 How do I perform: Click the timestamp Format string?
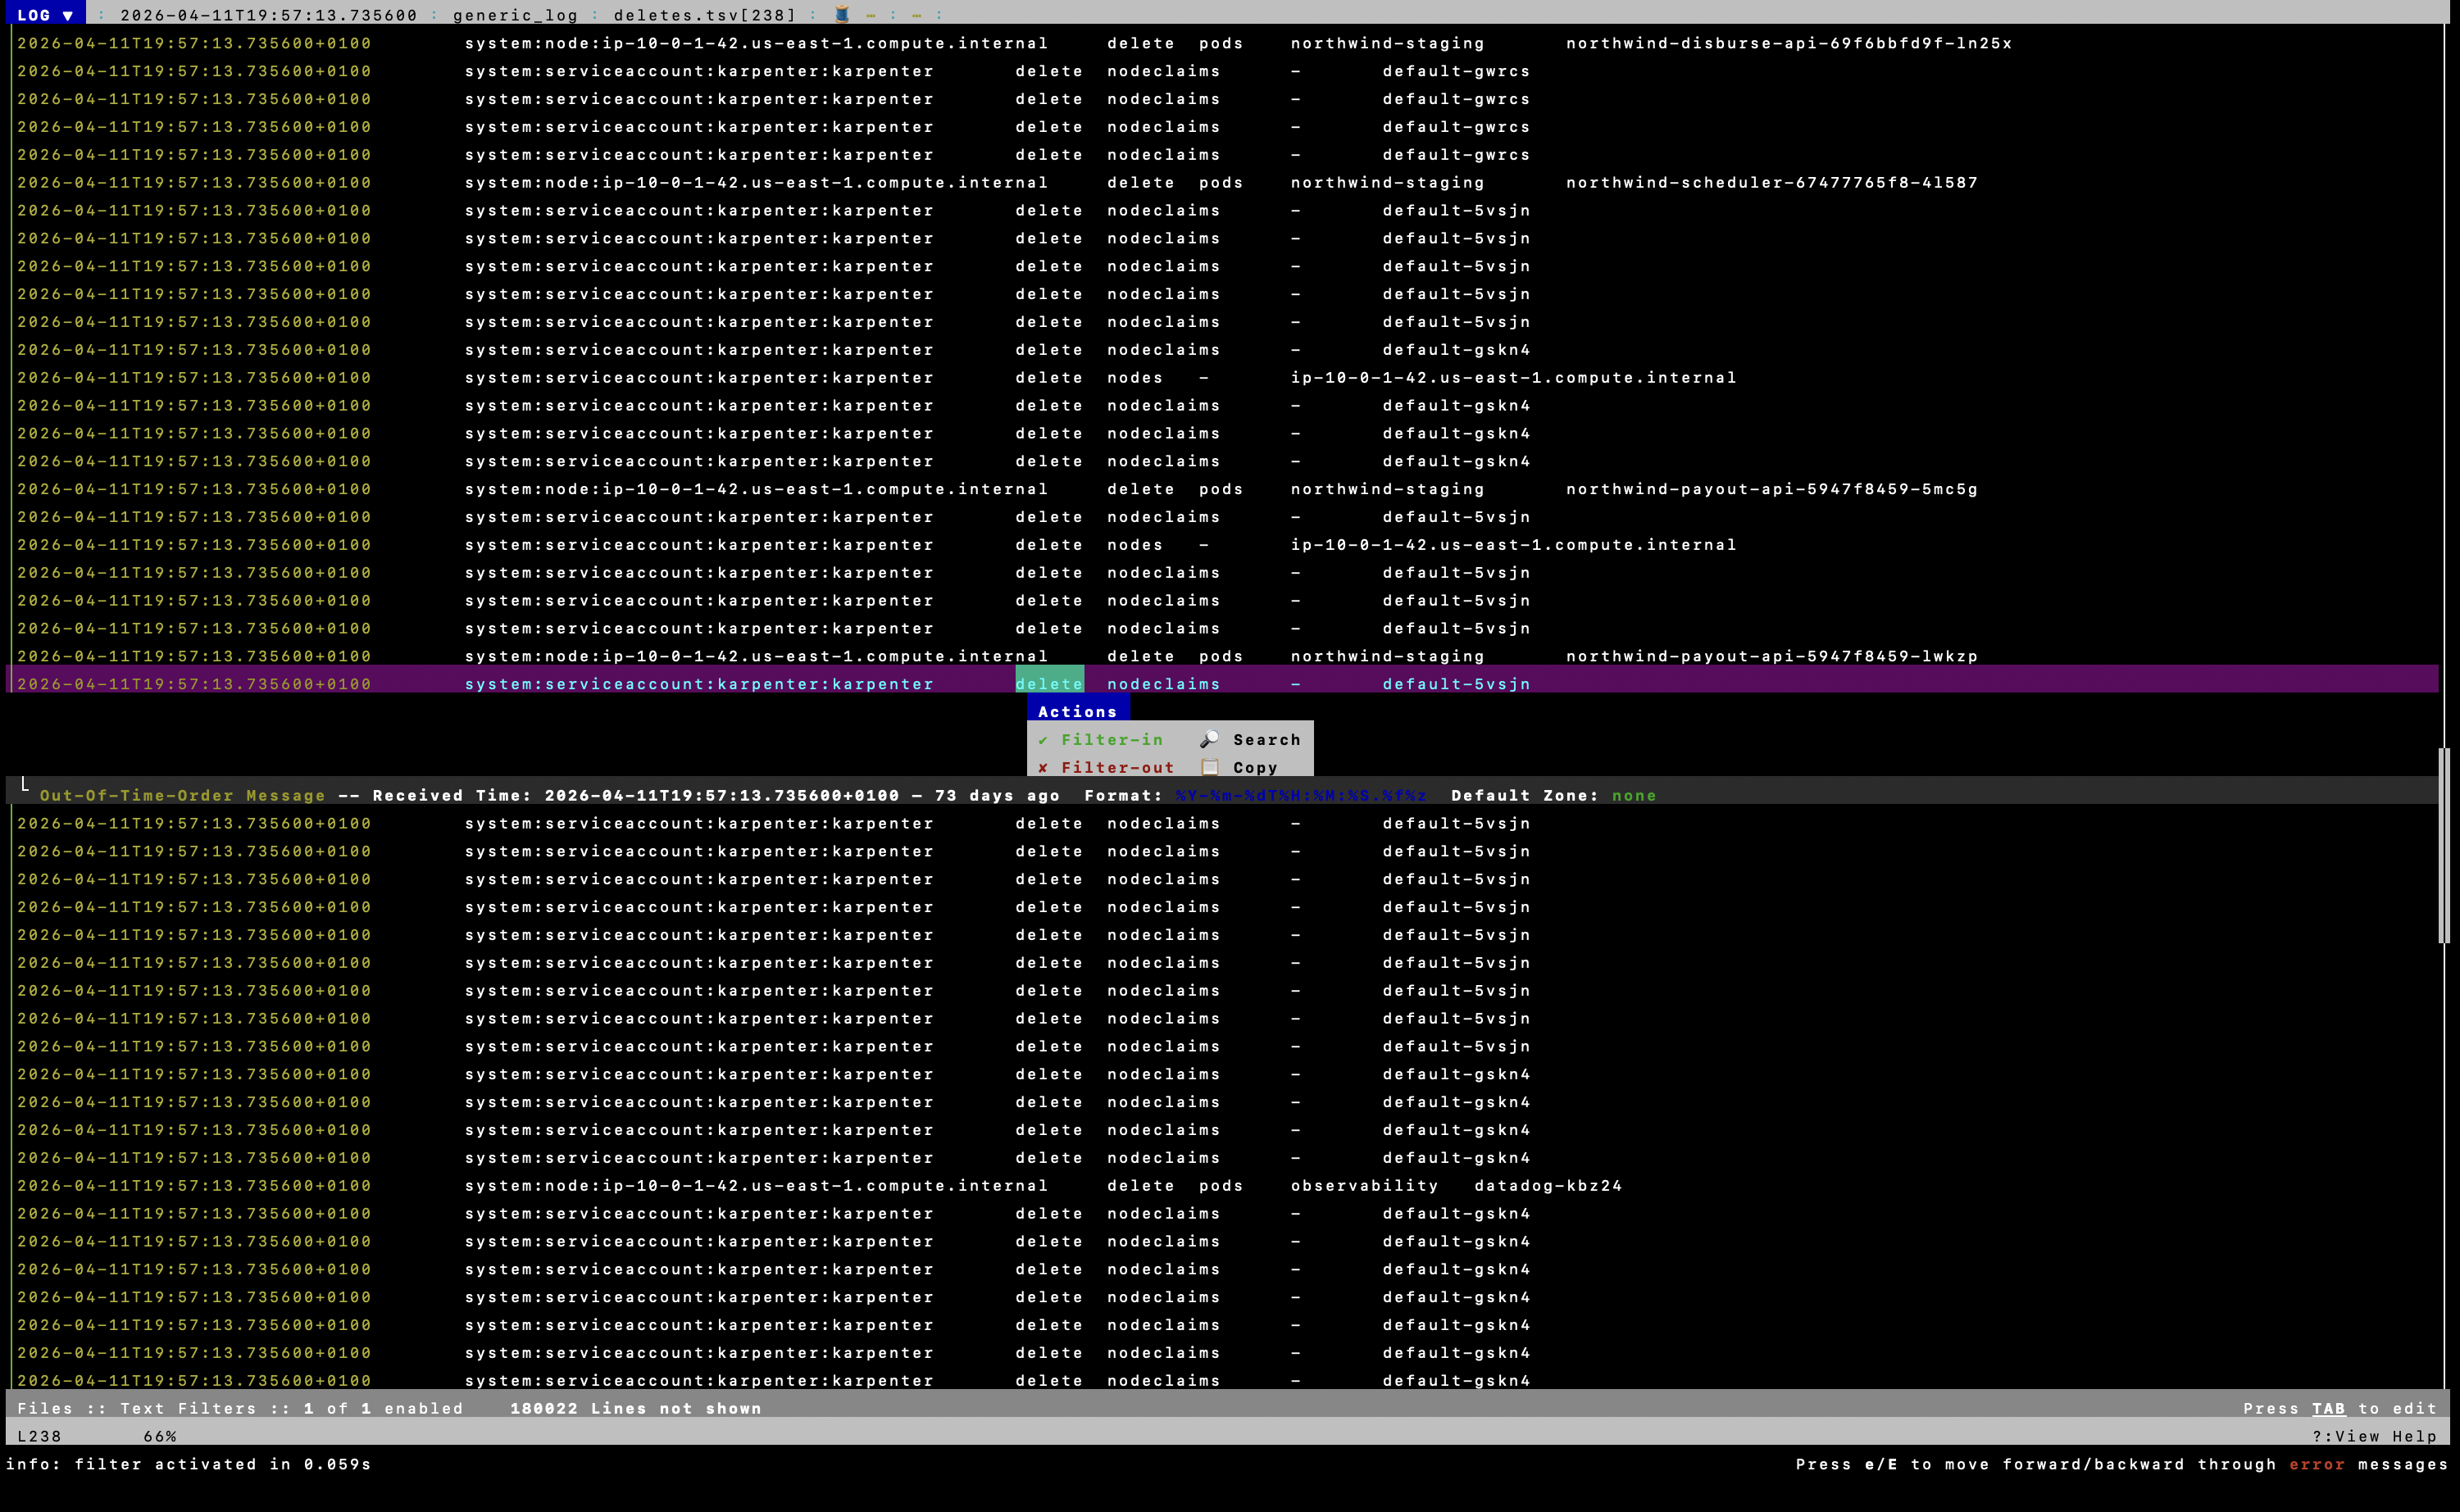point(1301,796)
